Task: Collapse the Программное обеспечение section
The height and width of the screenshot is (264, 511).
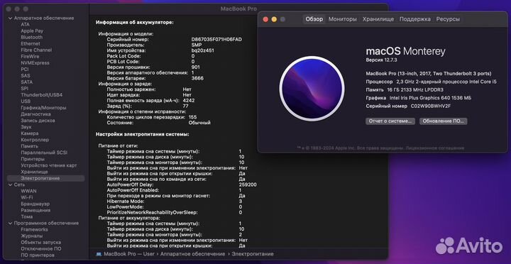Action: coord(10,224)
